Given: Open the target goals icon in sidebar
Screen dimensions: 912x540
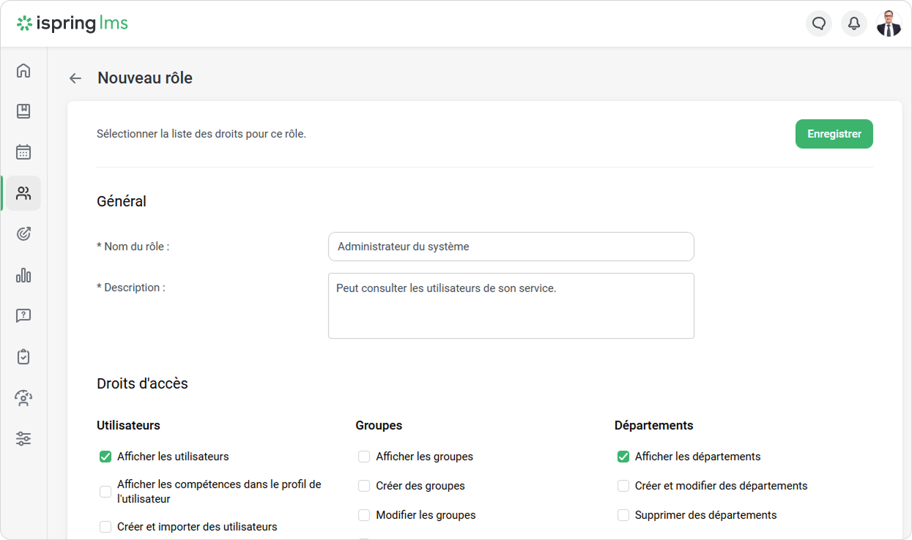Looking at the screenshot, I should coord(23,234).
